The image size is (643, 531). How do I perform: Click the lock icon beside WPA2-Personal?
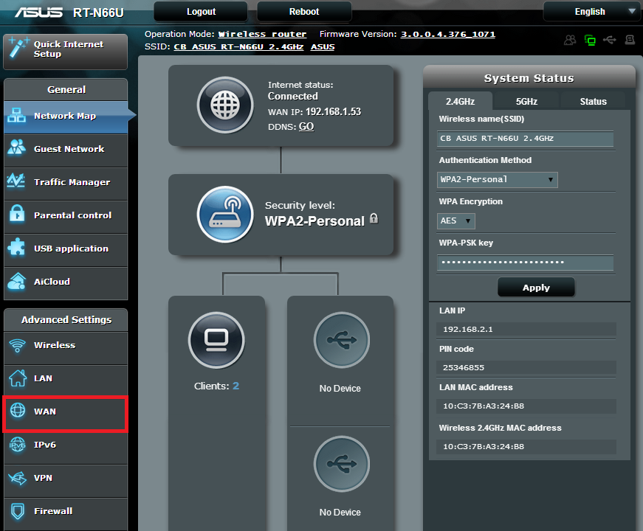point(374,218)
